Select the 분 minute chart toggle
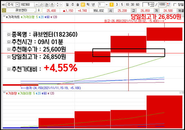 pos(83,5)
